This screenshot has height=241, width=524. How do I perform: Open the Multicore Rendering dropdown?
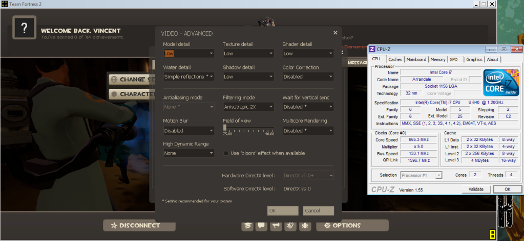coord(308,131)
